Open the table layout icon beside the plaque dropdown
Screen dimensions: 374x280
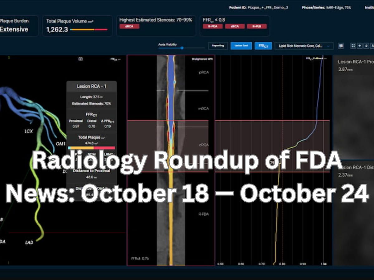[341, 46]
